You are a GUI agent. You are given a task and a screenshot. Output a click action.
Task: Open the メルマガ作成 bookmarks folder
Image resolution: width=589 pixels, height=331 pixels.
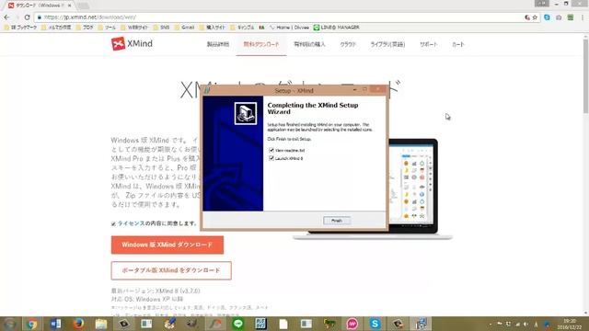(56, 28)
